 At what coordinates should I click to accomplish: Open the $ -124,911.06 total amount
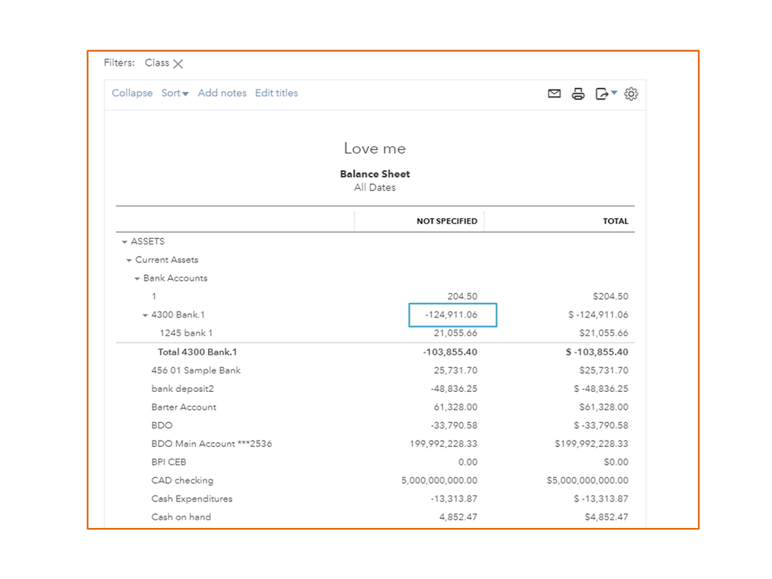coord(598,315)
